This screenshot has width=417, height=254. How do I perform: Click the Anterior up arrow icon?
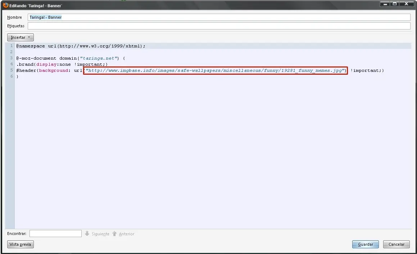click(114, 234)
